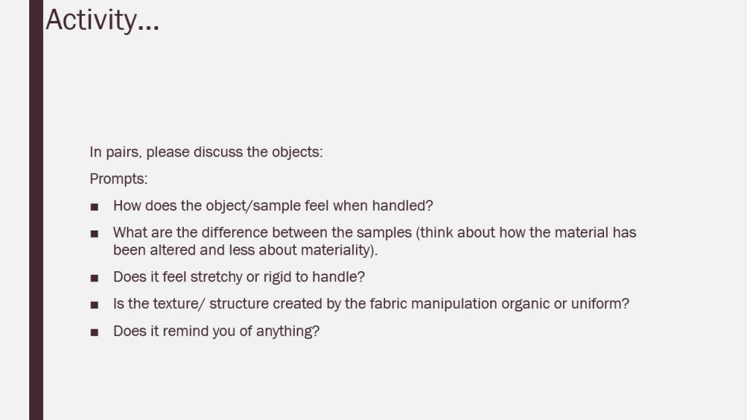Screen dimensions: 747x420
Task: Click the "Activity…" slide title
Action: pos(102,20)
